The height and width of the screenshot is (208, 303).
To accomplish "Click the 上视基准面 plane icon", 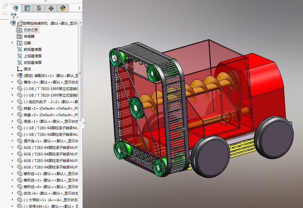I will pyautogui.click(x=20, y=56).
